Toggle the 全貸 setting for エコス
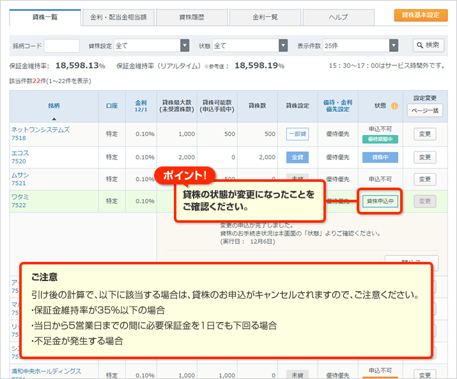The width and height of the screenshot is (457, 379). point(297,157)
